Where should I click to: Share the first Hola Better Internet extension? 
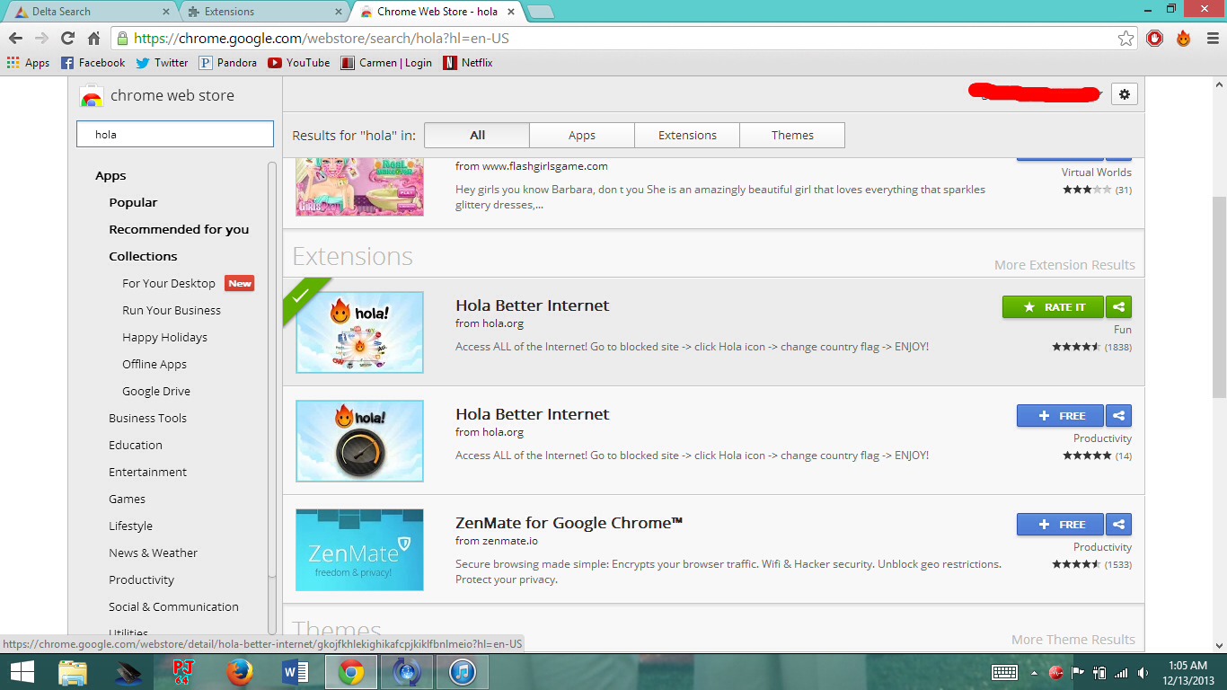pos(1118,306)
